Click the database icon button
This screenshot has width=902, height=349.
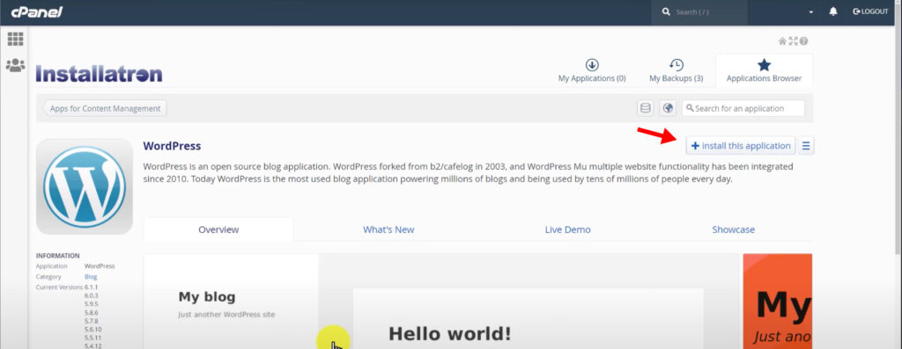[x=646, y=108]
